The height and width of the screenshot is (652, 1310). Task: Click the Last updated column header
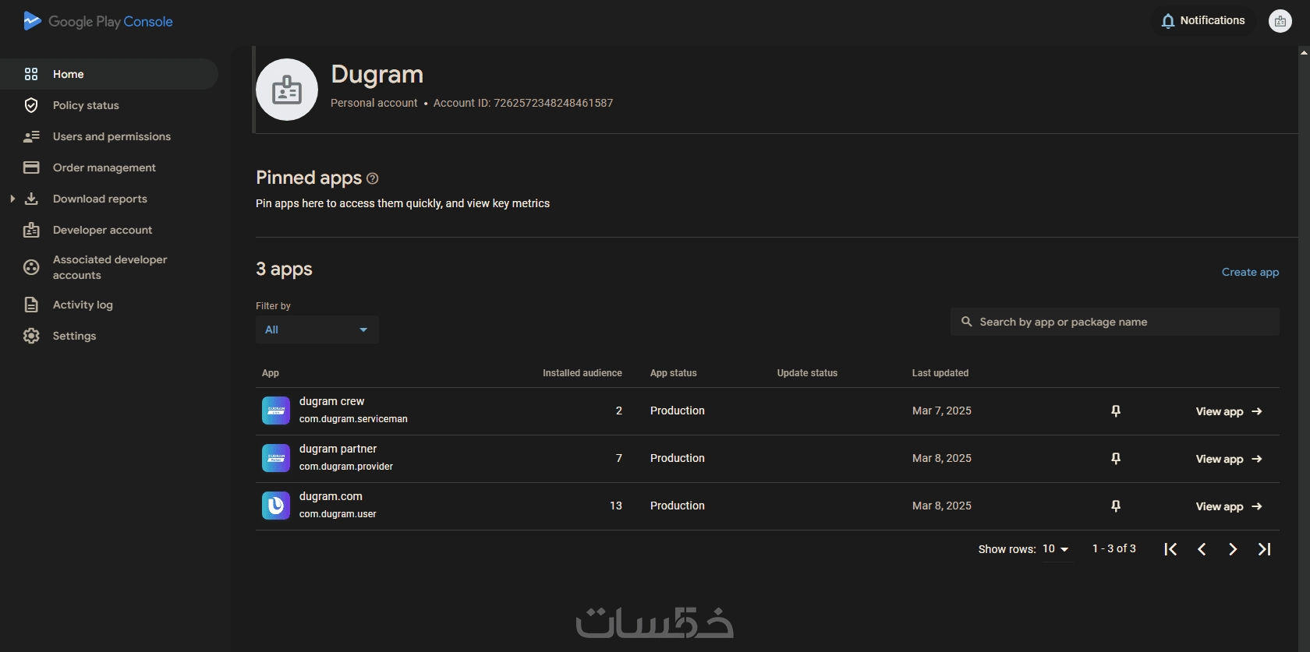tap(940, 373)
